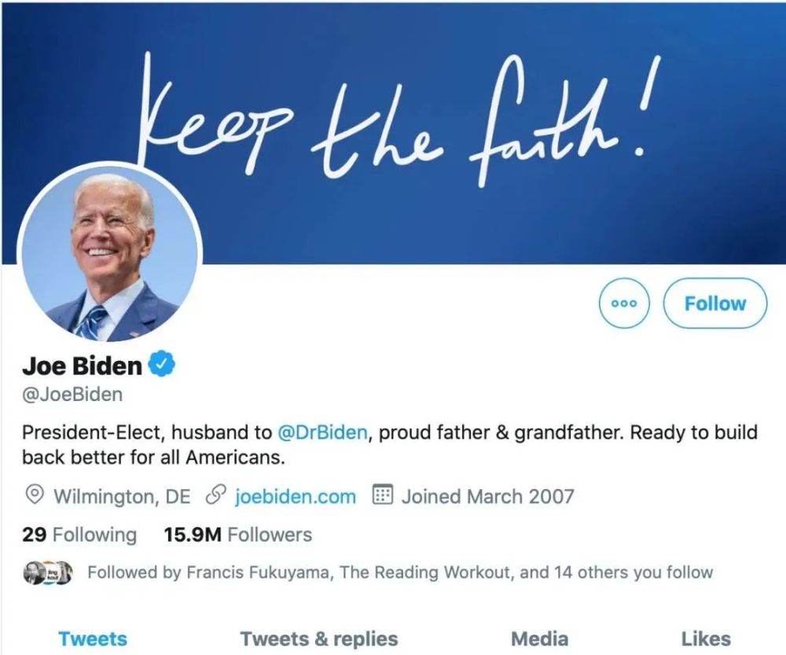Screen dimensions: 786x655
Task: Click the location pin icon
Action: coord(35,496)
